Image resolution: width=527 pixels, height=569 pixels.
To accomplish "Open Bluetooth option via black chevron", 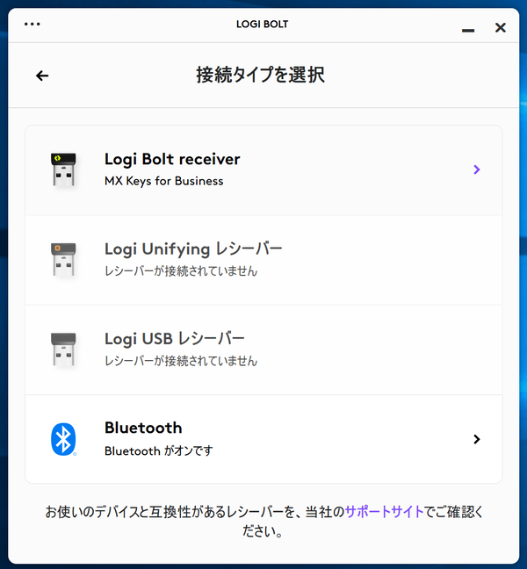I will tap(477, 439).
